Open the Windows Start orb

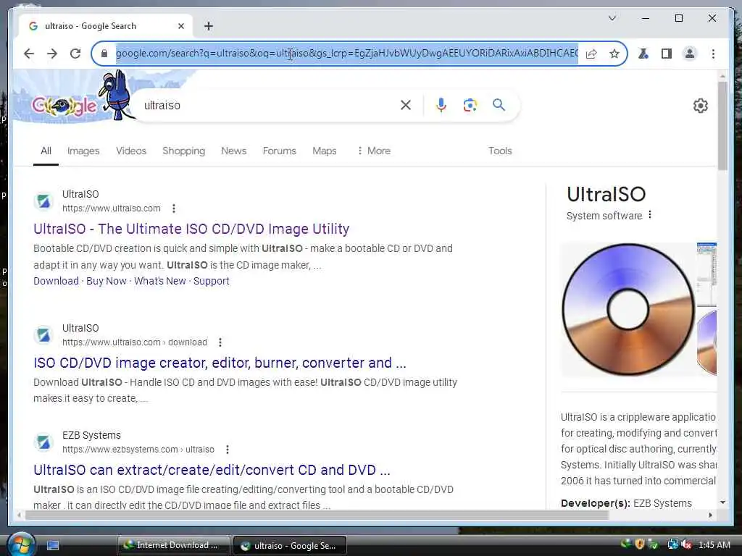[x=21, y=544]
